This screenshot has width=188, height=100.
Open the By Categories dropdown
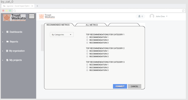coord(62,35)
